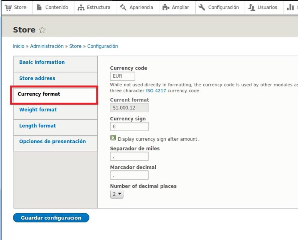Click the Contenido page icon
Viewport: 298px width, 240px height.
39,7
